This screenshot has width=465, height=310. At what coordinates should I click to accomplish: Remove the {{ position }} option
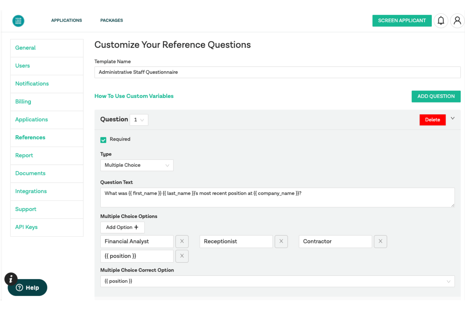point(182,256)
